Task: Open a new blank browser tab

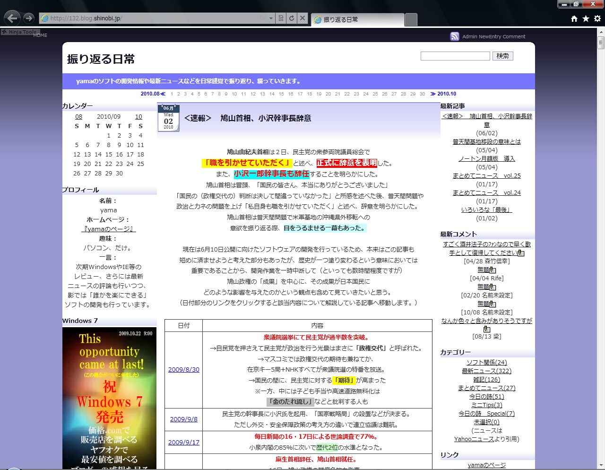Action: pos(411,19)
